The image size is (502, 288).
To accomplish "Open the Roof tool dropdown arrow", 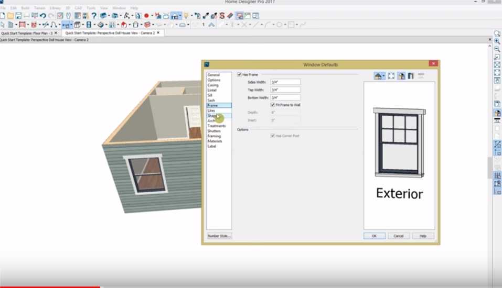I will click(130, 25).
